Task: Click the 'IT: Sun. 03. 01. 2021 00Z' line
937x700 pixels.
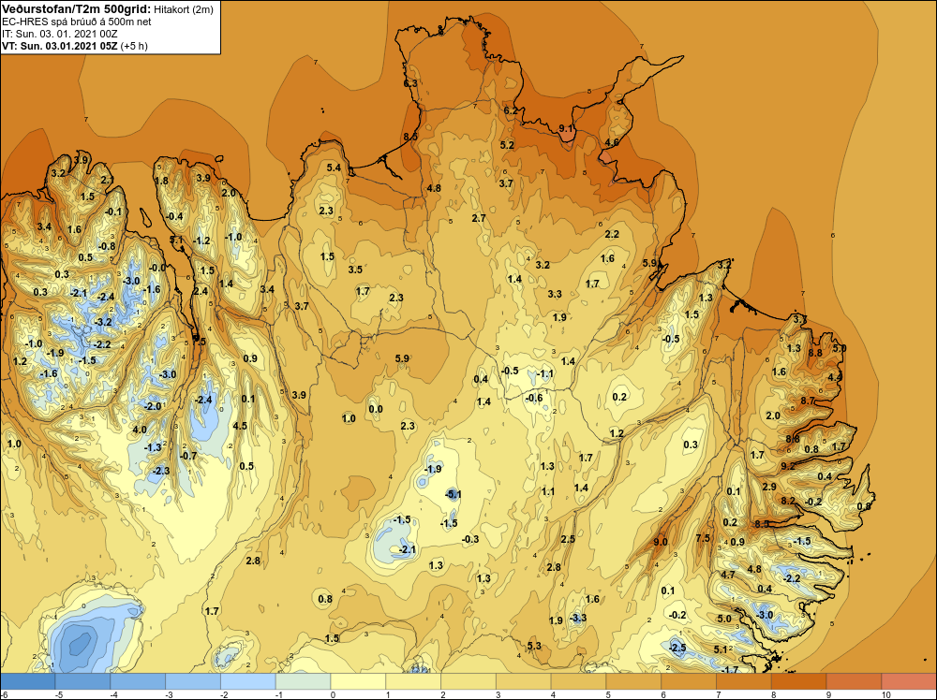Action: (x=60, y=34)
